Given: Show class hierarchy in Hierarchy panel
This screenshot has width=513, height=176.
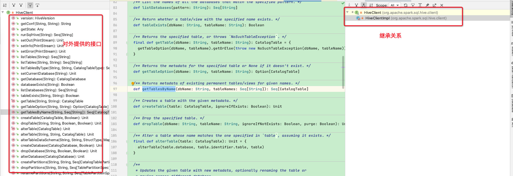Looking at the screenshot, I should [349, 5].
